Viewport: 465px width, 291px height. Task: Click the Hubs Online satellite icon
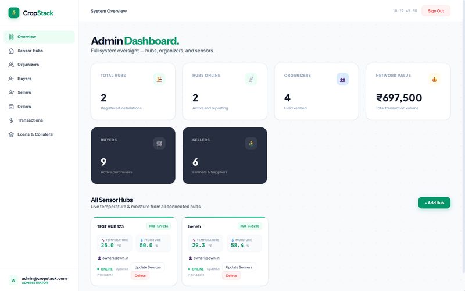(x=251, y=79)
